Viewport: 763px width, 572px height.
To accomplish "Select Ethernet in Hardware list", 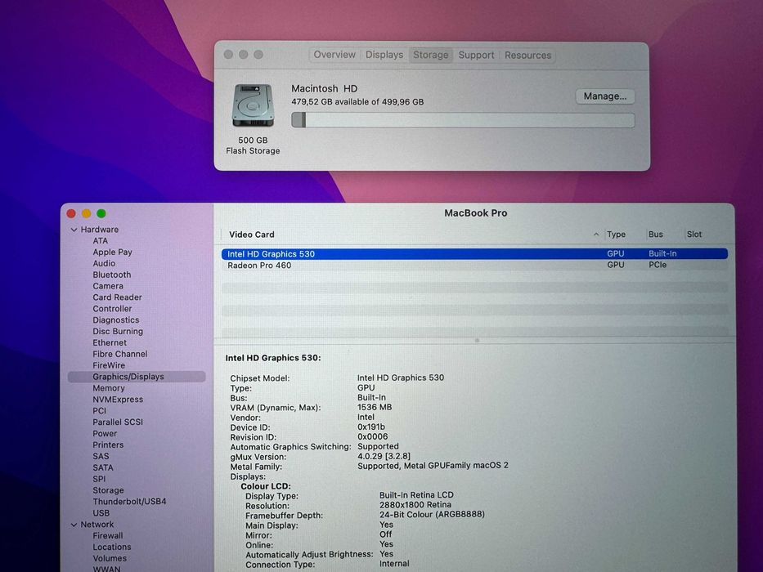I will pos(110,343).
